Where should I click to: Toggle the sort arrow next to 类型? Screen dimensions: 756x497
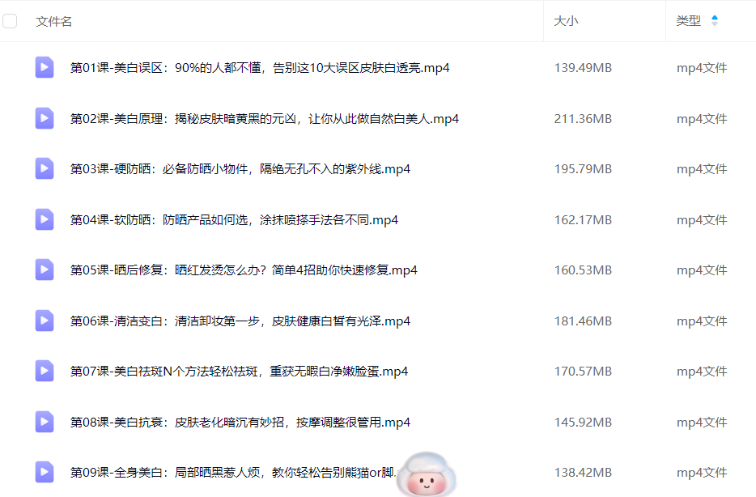[714, 21]
